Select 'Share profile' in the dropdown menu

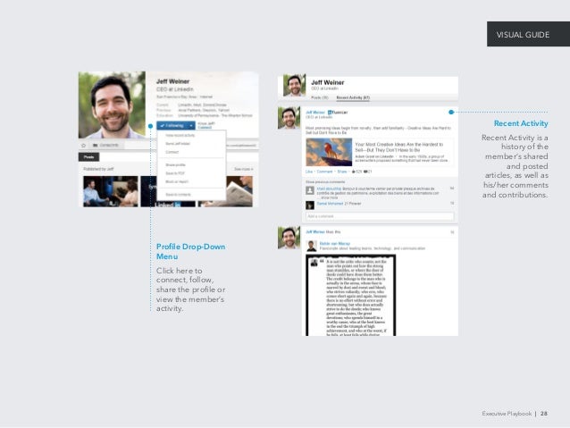click(x=176, y=164)
